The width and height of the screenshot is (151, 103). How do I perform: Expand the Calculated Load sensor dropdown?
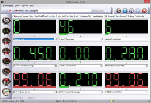(x=55, y=39)
